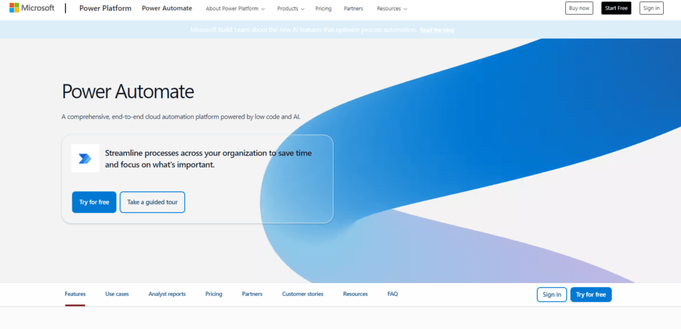
Task: Switch to Use cases tab
Action: coord(117,294)
